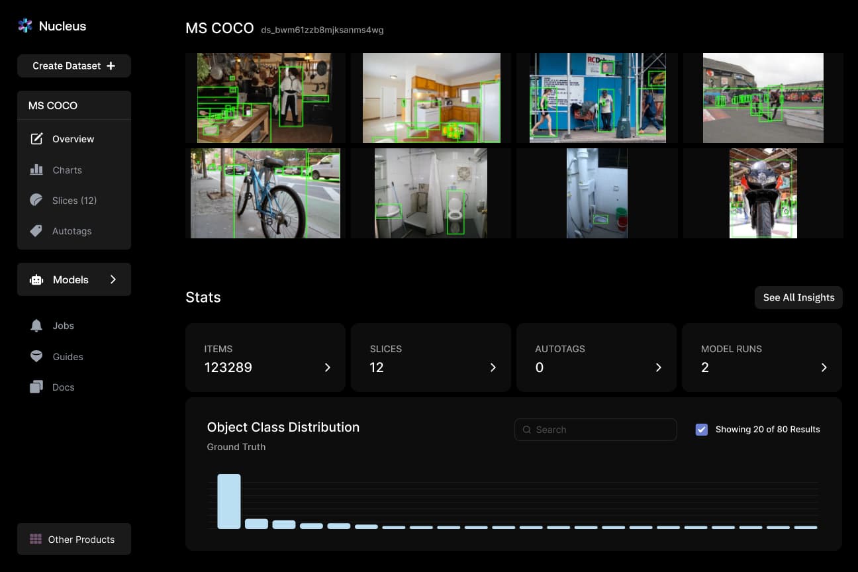Open the narrow white pipe room thumbnail

pyautogui.click(x=597, y=193)
